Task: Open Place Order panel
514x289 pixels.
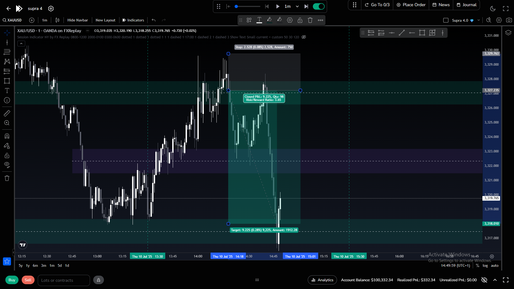Action: point(411,5)
